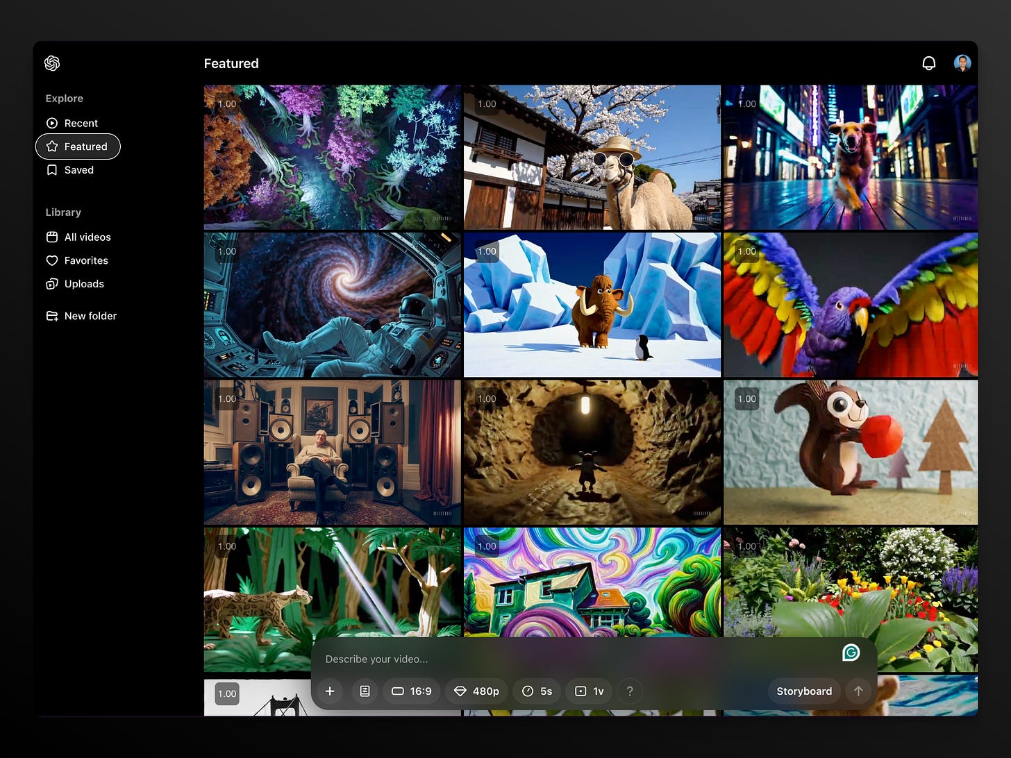Click the plus add media button
Viewport: 1011px width, 758px height.
point(330,691)
